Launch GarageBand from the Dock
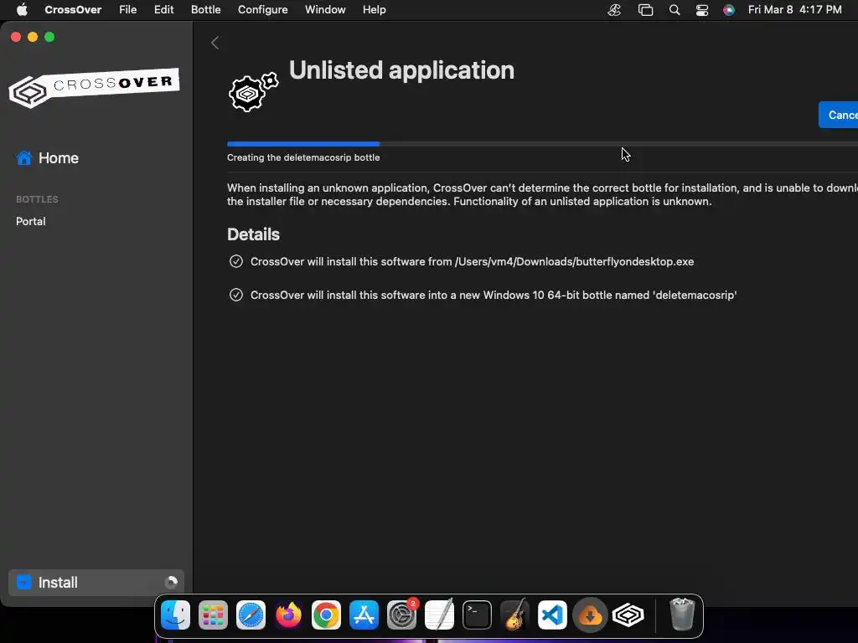The width and height of the screenshot is (858, 643). pos(515,615)
